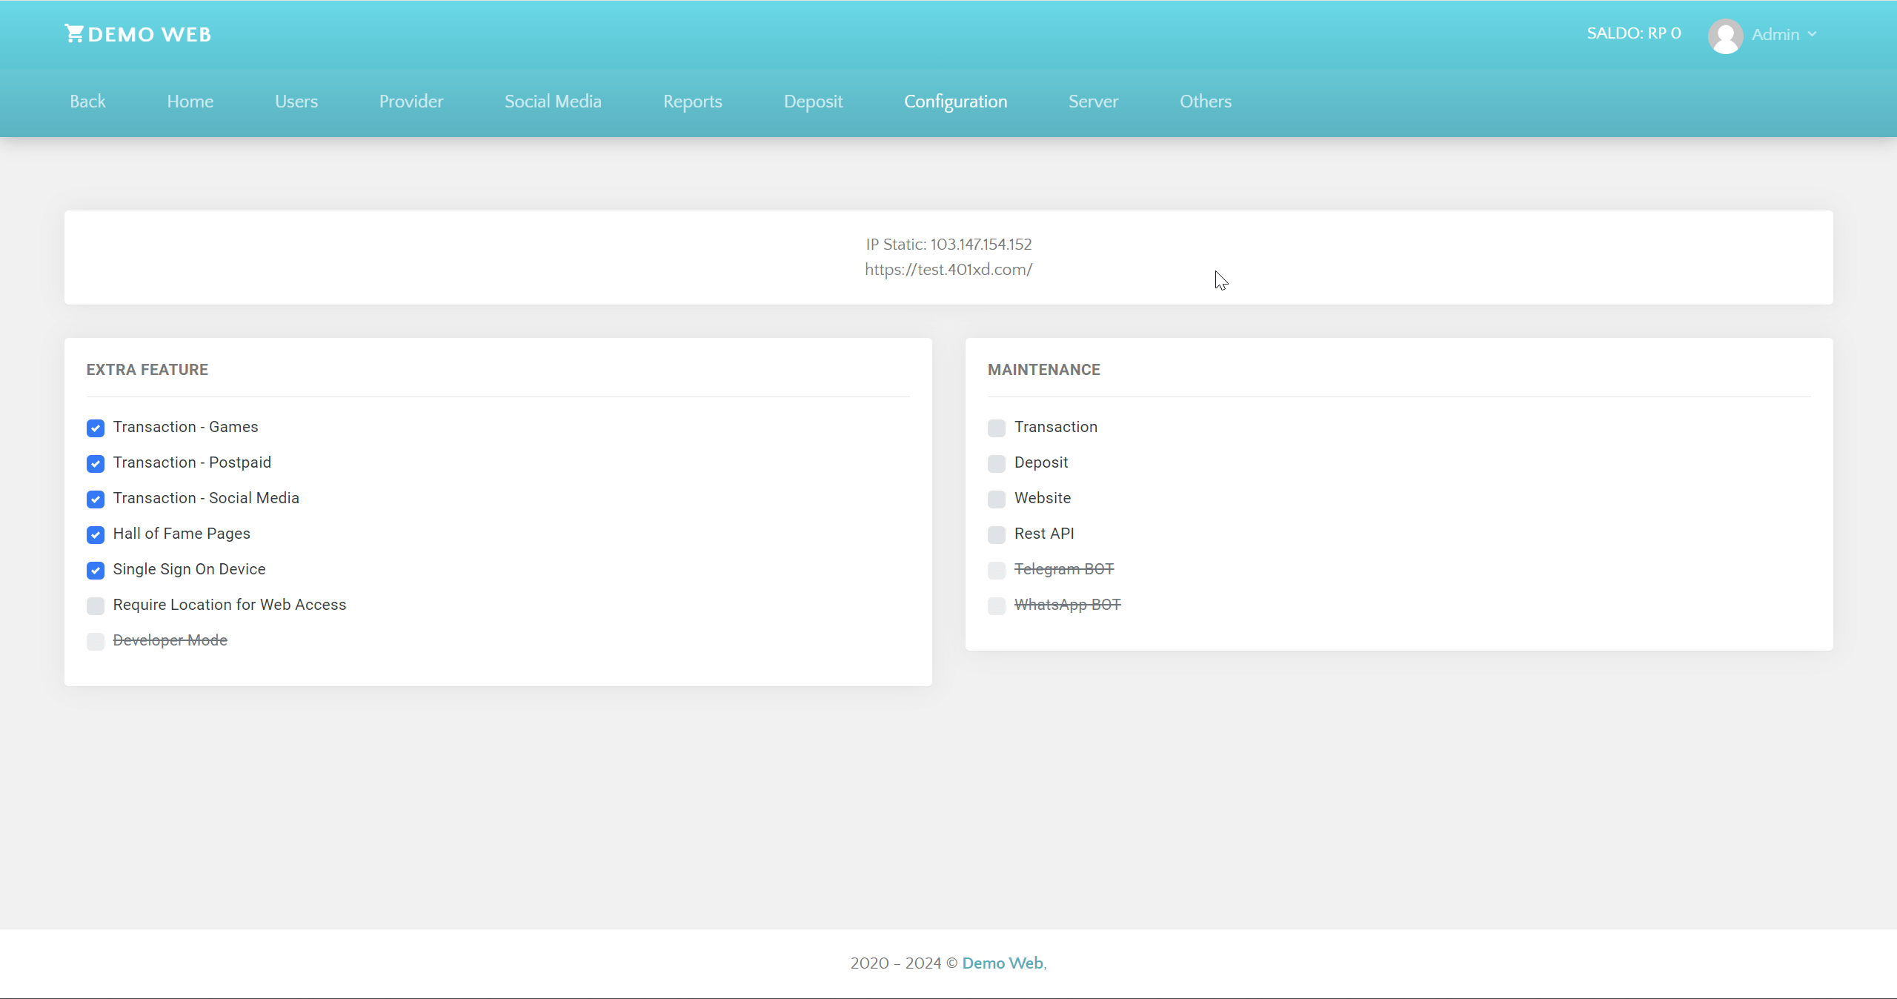Enable Deposit maintenance mode
Screen dimensions: 1897x999
pos(996,464)
